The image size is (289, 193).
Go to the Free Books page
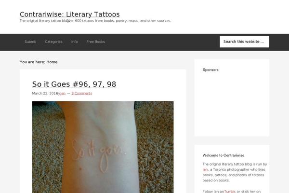click(96, 42)
